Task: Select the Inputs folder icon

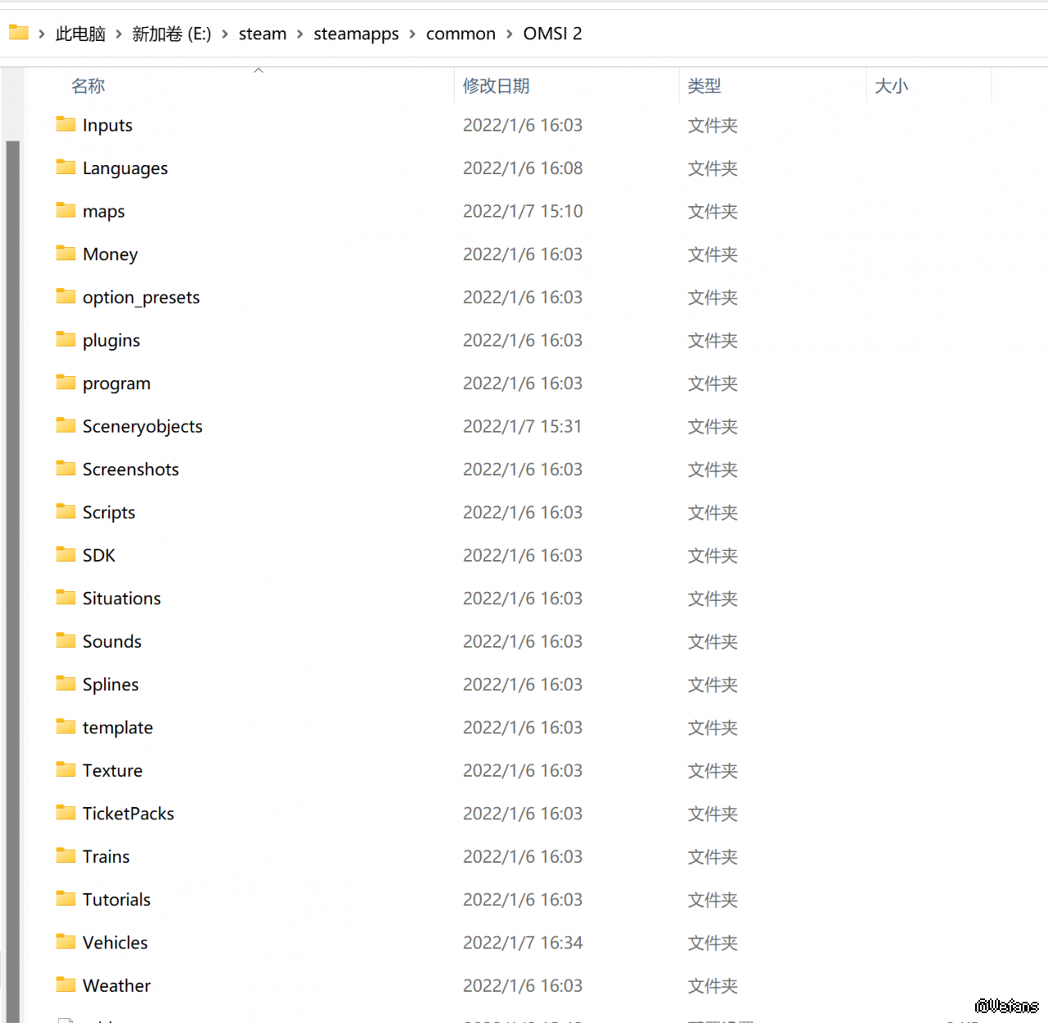Action: pyautogui.click(x=65, y=124)
